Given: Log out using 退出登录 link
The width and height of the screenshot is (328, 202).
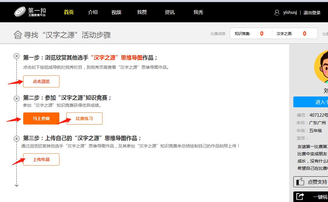Looking at the screenshot, I should (312, 13).
